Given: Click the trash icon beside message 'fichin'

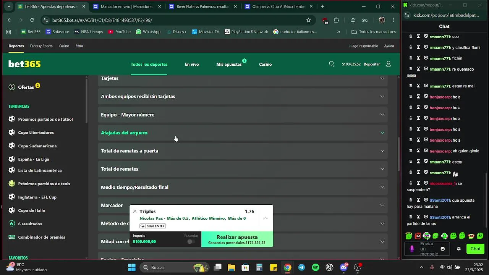Looking at the screenshot, I should 411,58.
